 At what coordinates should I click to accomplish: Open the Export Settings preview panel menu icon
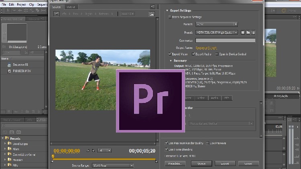coord(153,7)
